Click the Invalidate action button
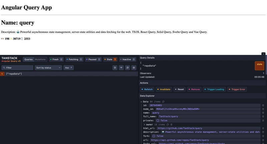267x144 pixels. click(164, 89)
